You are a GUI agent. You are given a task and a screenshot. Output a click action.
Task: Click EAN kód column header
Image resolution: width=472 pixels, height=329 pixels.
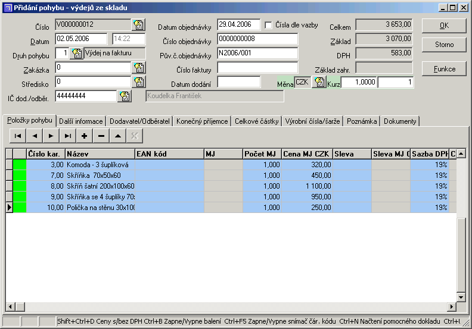click(x=169, y=154)
